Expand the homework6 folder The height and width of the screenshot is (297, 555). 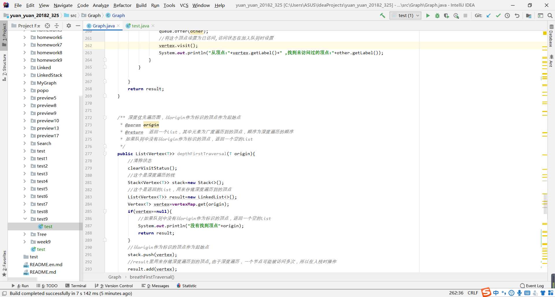click(25, 37)
